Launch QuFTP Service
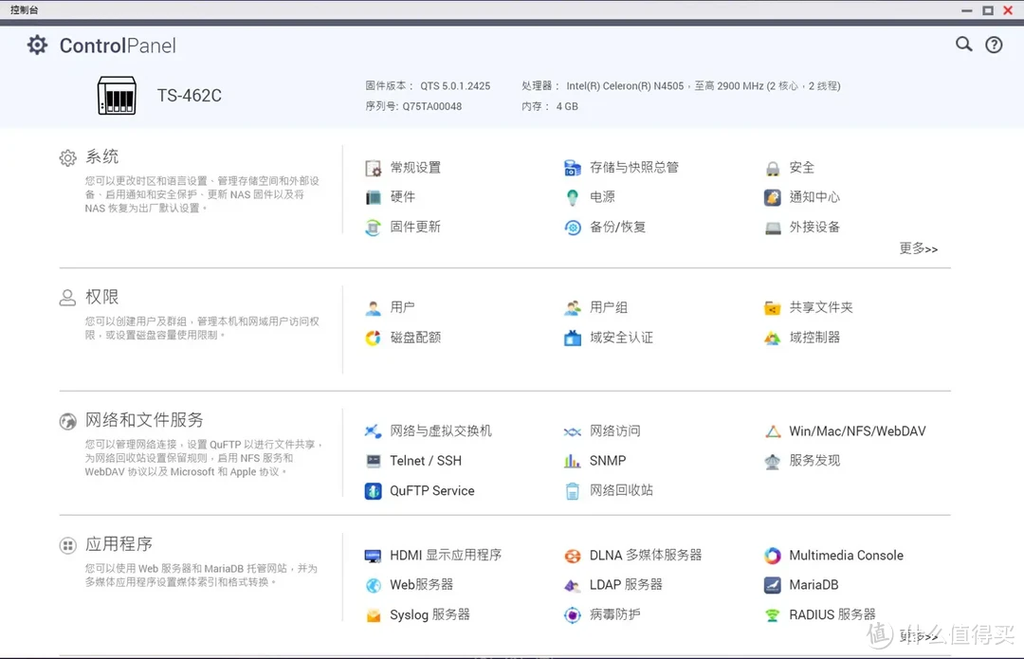 point(432,490)
